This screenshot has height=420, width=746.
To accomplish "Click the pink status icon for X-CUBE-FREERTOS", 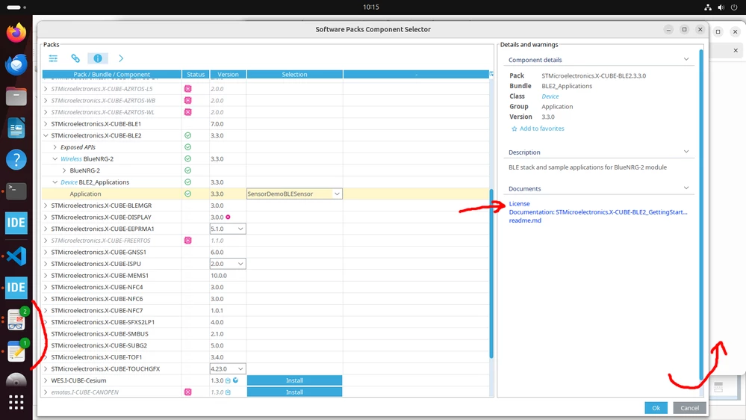I will [x=188, y=241].
